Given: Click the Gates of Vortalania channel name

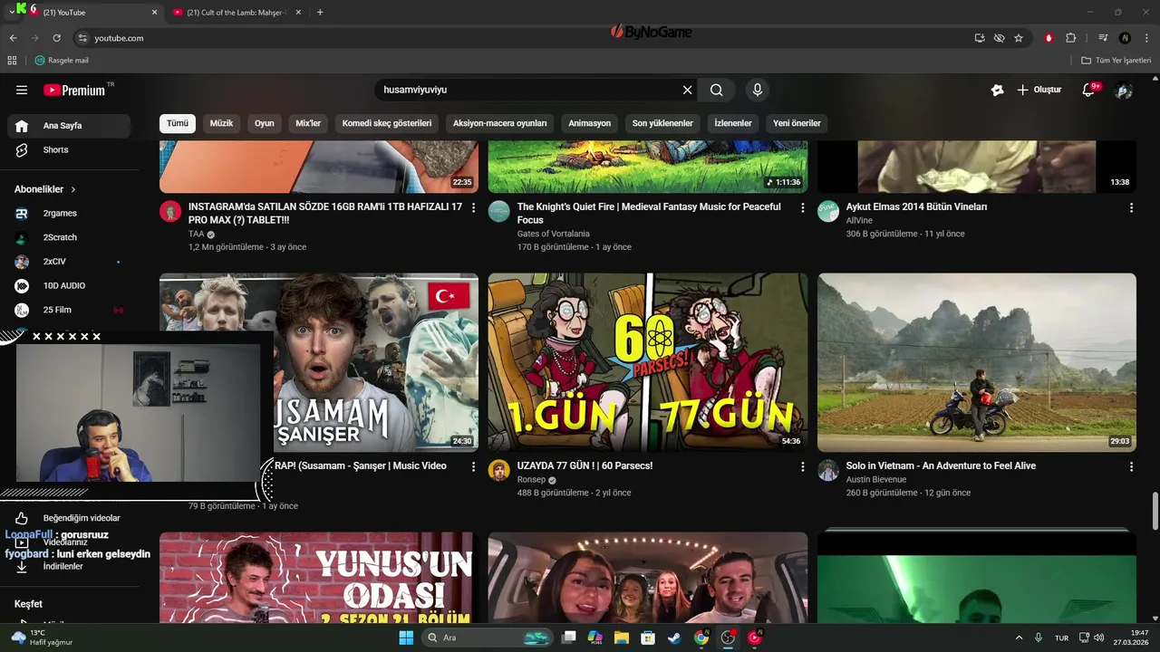Looking at the screenshot, I should click(x=554, y=234).
